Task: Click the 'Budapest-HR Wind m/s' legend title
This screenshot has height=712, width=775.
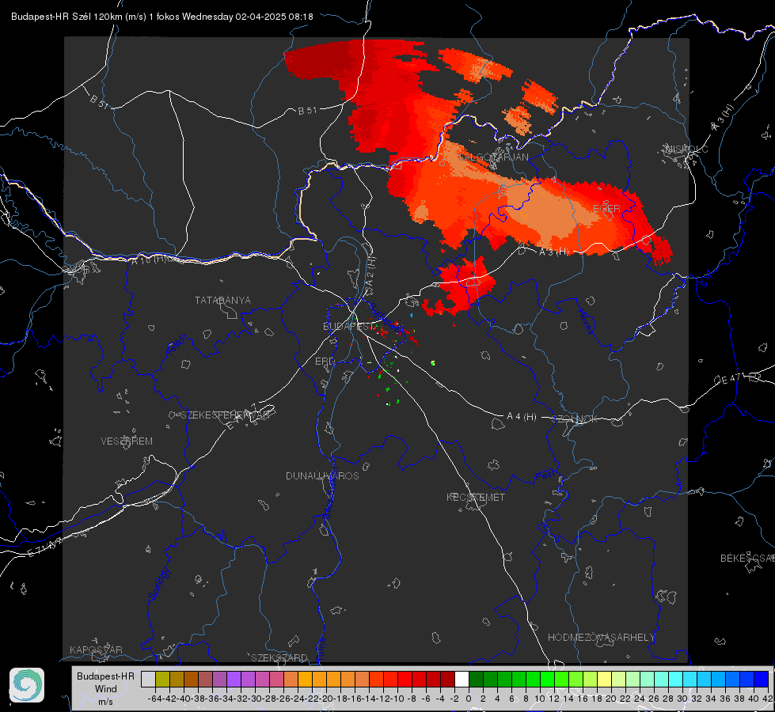Action: click(105, 689)
